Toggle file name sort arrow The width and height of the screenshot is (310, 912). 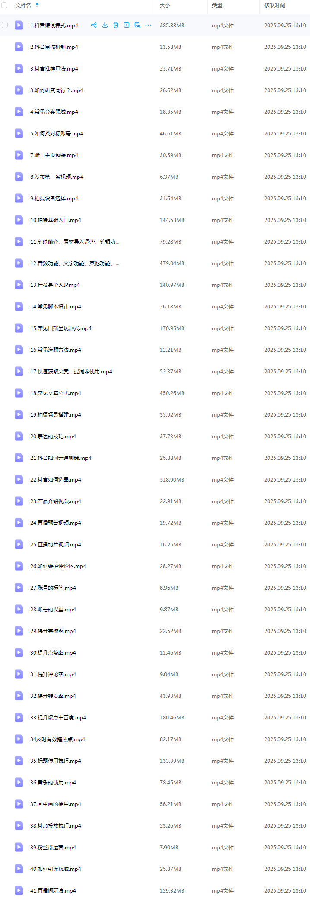37,5
